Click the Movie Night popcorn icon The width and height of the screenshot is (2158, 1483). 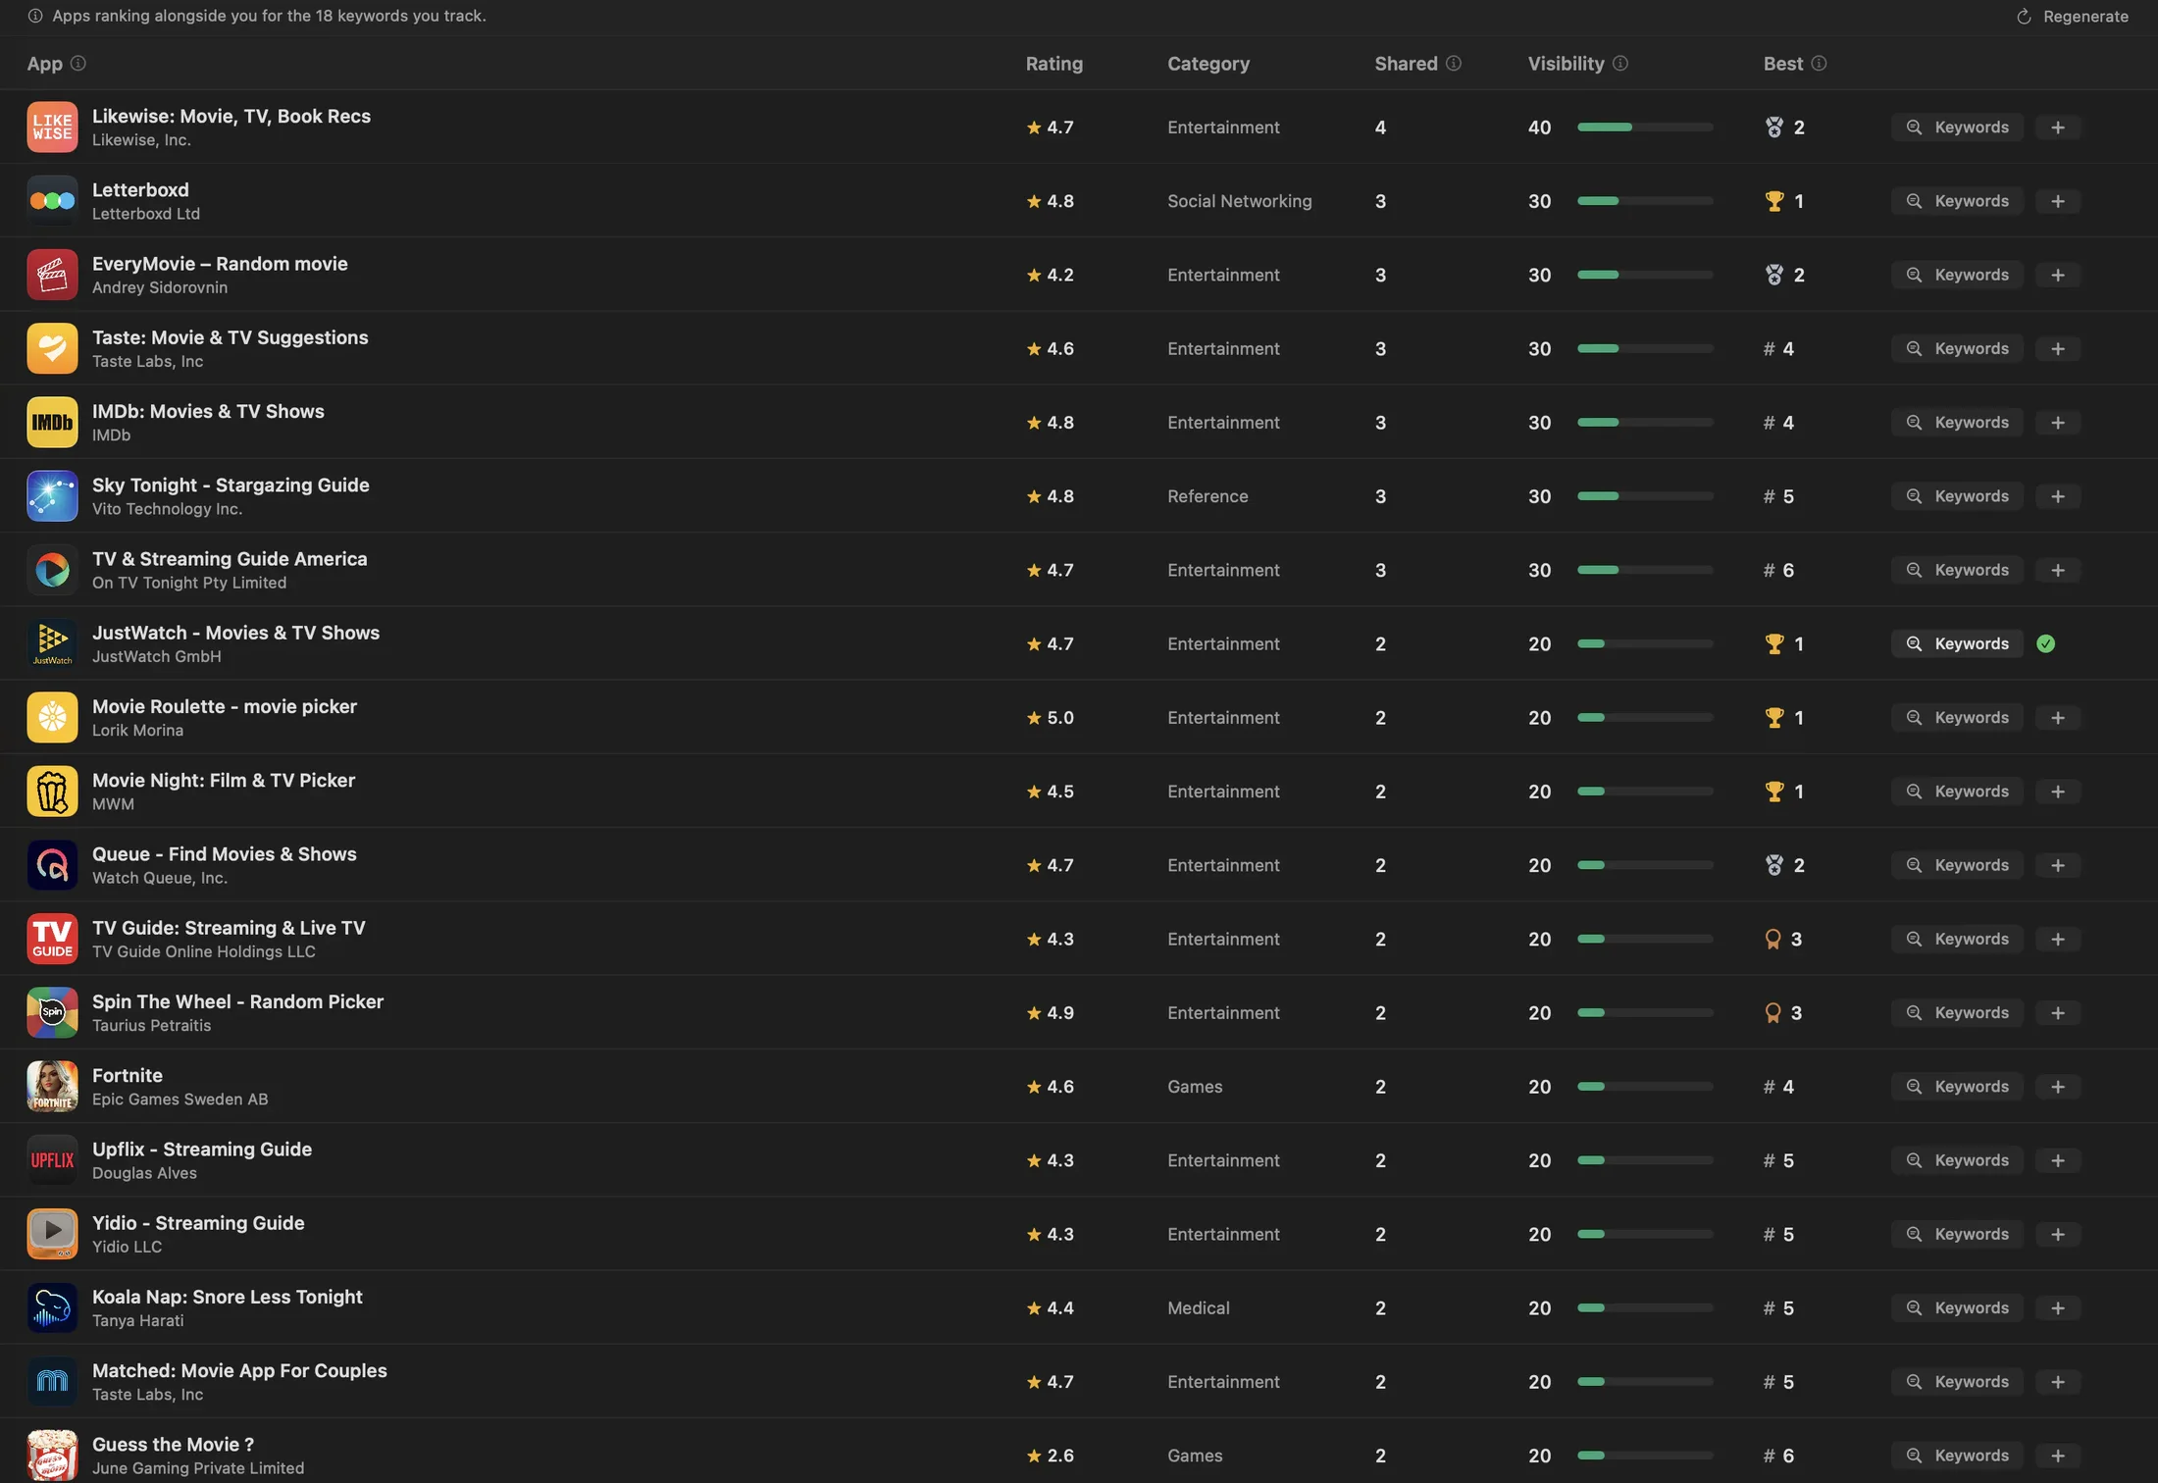coord(52,792)
